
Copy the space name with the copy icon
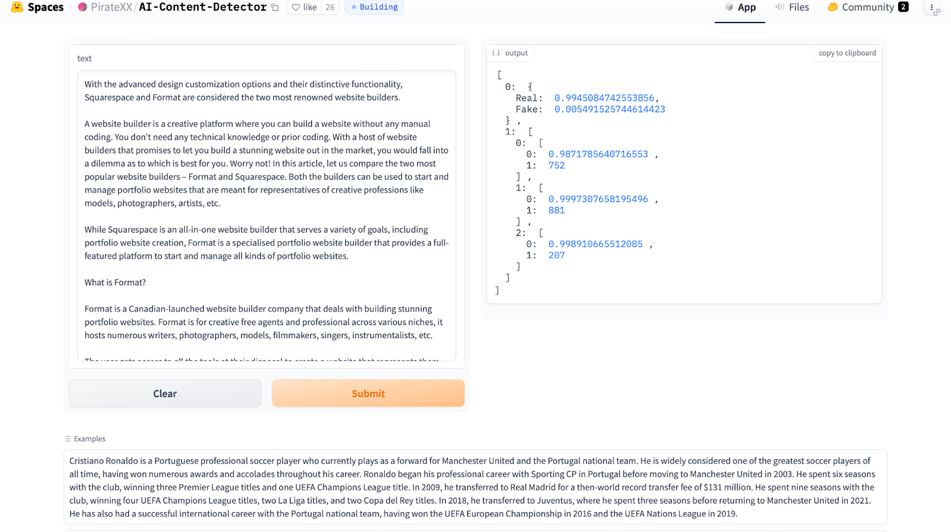(275, 8)
